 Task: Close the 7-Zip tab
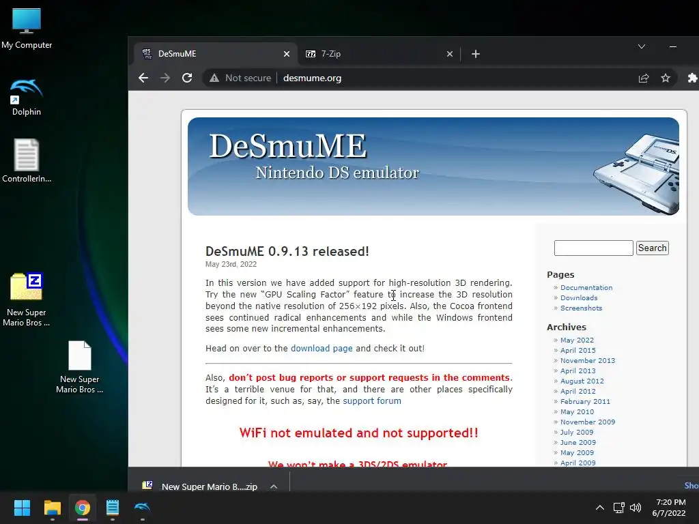[x=450, y=54]
